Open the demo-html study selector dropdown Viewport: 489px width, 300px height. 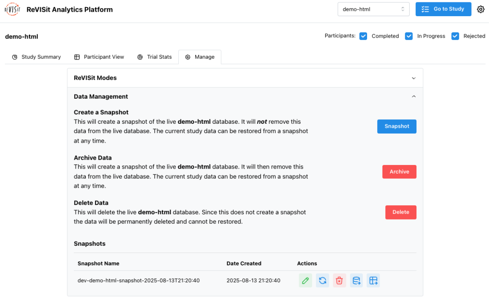[373, 9]
